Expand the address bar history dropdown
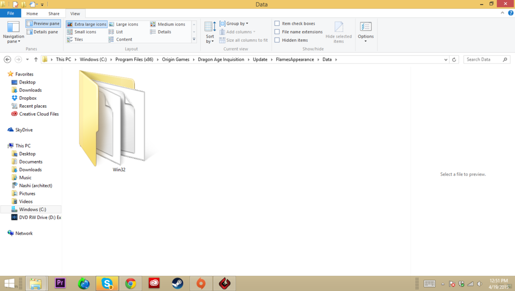The height and width of the screenshot is (291, 515). [x=445, y=59]
